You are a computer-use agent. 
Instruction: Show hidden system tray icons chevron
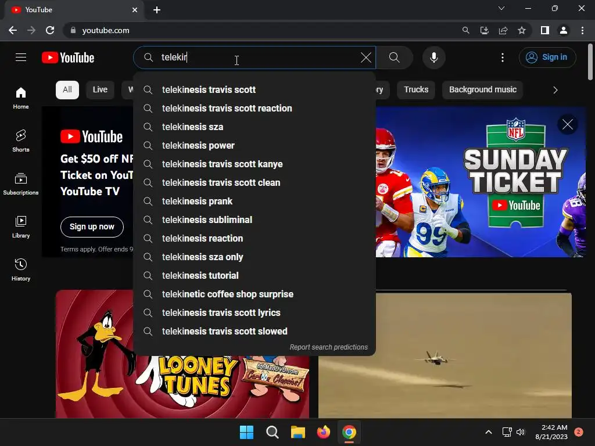pyautogui.click(x=489, y=432)
